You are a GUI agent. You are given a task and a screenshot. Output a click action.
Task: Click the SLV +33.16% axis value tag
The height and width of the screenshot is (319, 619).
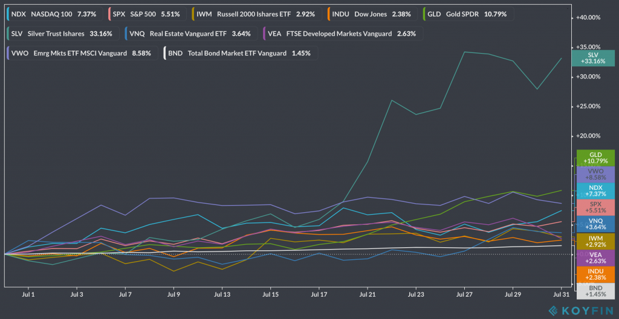click(596, 58)
